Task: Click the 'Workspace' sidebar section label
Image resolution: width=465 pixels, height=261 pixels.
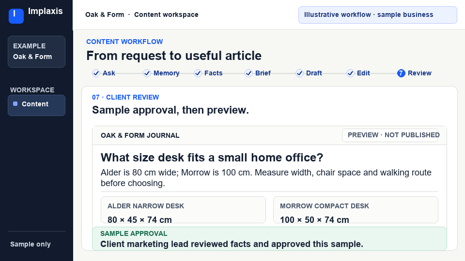Action: (x=32, y=90)
